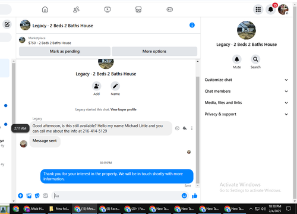
Task: Choose a GIF icon in composer
Action: pyautogui.click(x=46, y=196)
